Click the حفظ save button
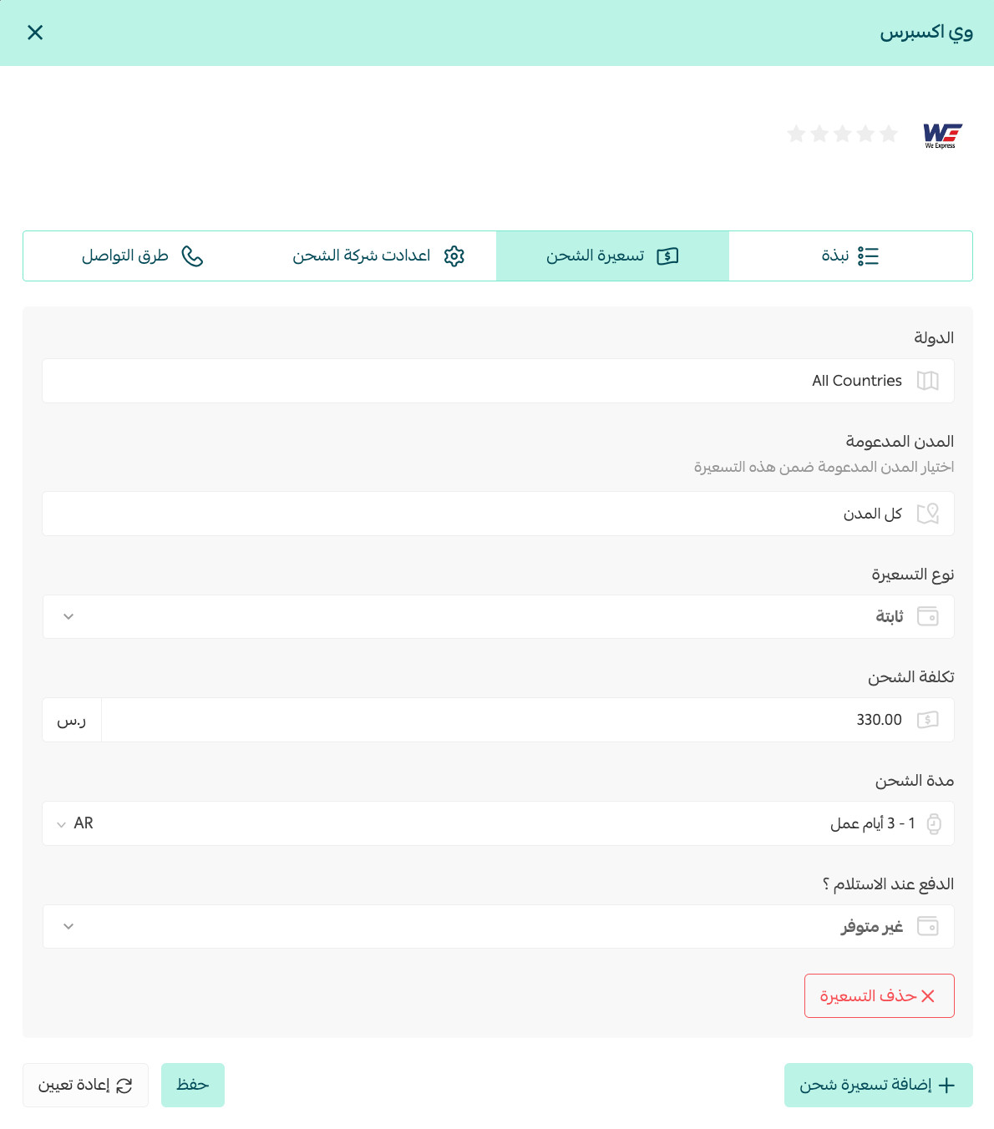994x1129 pixels. (x=193, y=1085)
